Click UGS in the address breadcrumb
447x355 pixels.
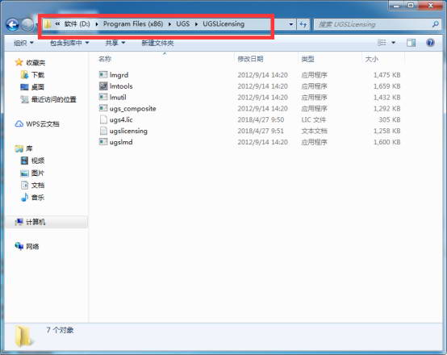coord(182,24)
